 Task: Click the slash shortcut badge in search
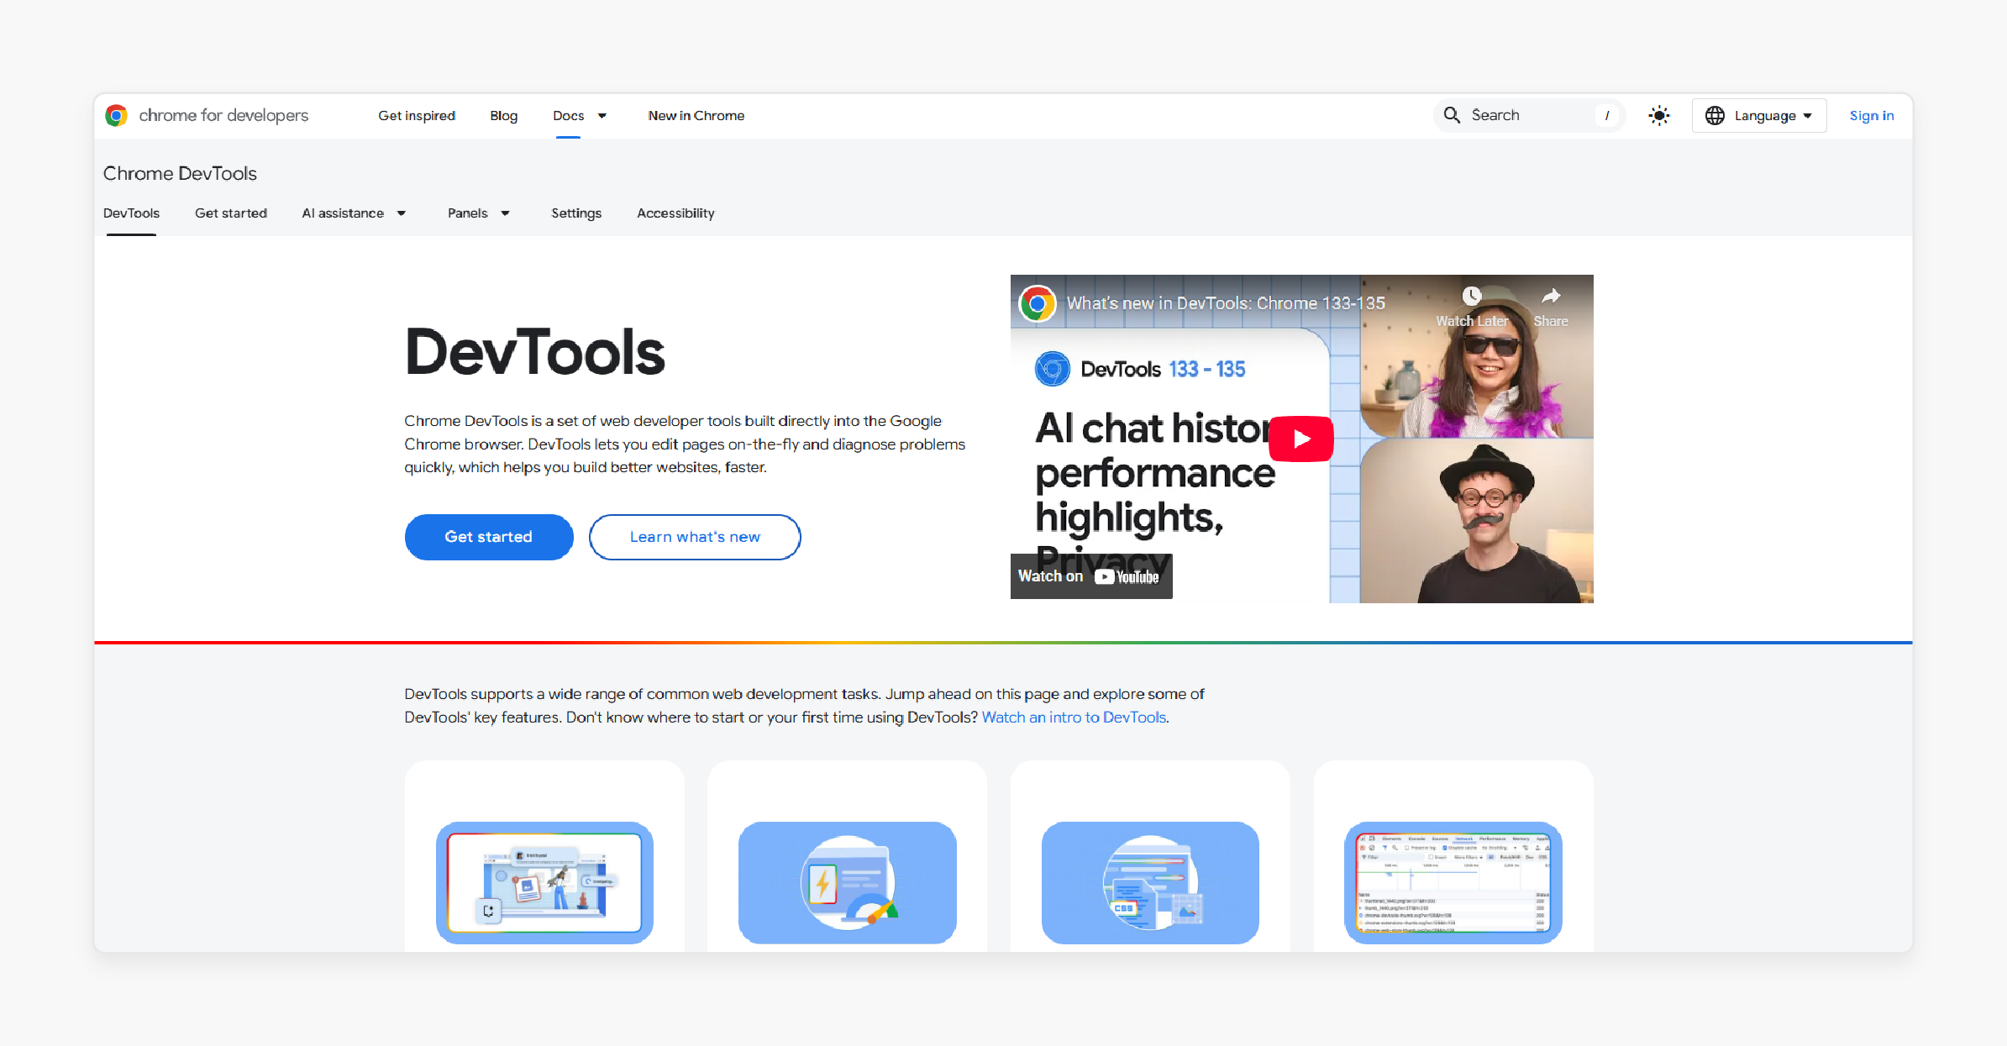tap(1607, 116)
